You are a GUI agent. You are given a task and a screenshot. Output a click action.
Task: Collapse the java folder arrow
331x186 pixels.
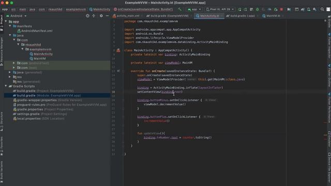pyautogui.click(x=10, y=36)
